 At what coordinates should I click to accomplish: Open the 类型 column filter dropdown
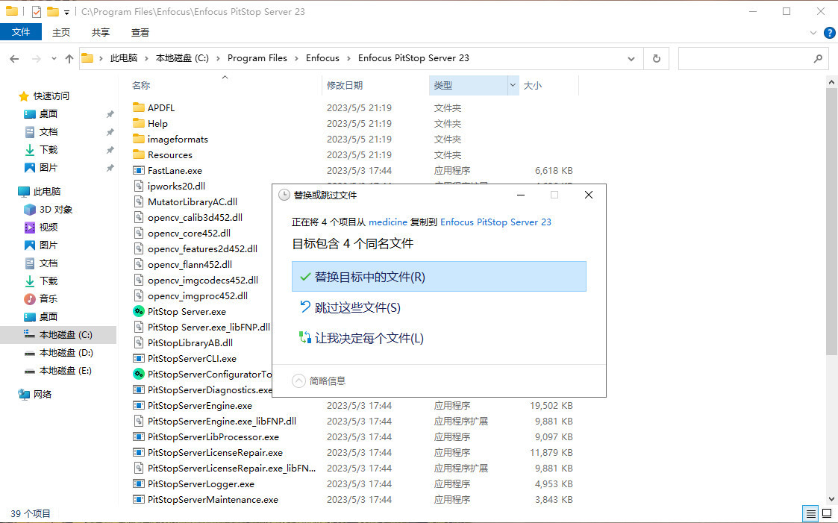tap(513, 85)
